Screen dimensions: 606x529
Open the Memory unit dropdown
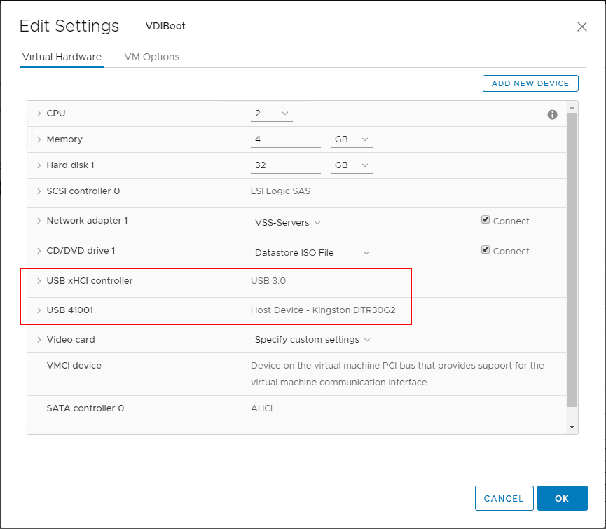click(x=351, y=139)
